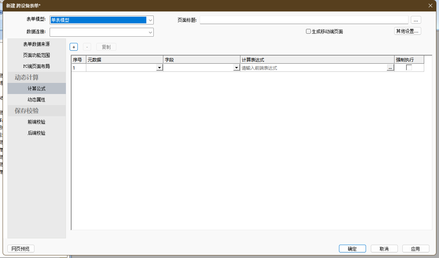Open the 元数据 dropdown in row 1
The height and width of the screenshot is (258, 439).
(159, 68)
